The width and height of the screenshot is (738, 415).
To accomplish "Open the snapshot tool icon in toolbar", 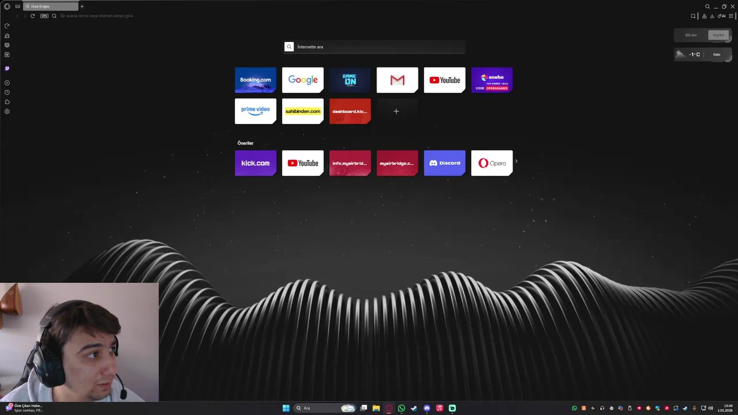I will 694,16.
